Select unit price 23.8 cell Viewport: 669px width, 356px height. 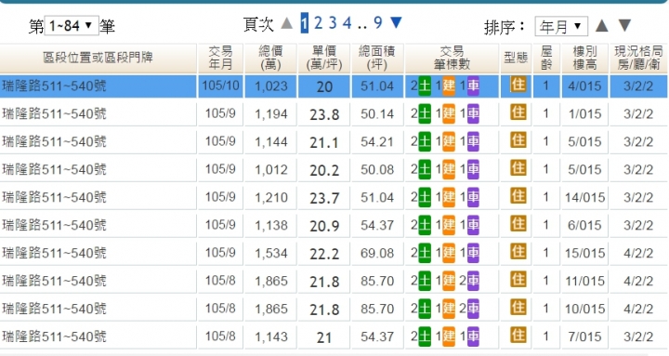pyautogui.click(x=324, y=114)
